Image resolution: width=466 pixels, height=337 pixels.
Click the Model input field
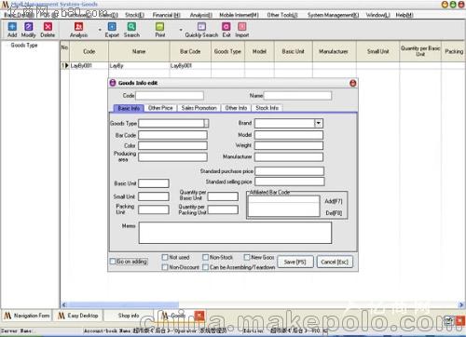[289, 135]
